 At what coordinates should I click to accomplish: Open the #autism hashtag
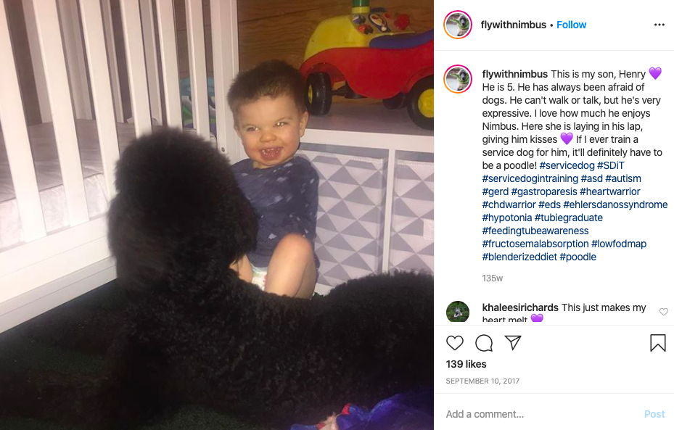click(x=622, y=178)
